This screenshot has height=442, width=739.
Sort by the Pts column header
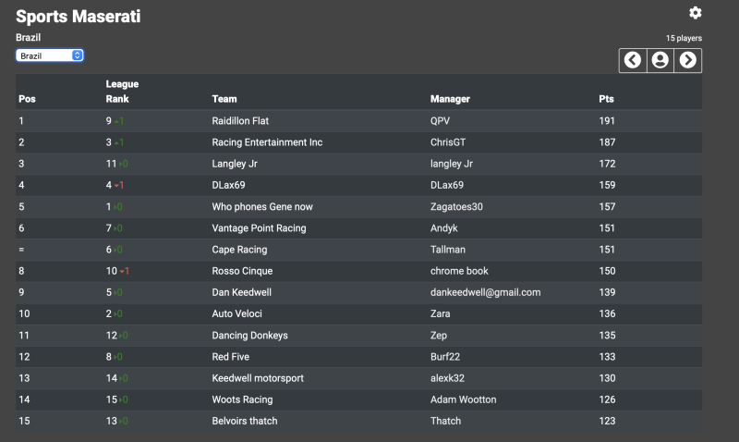606,99
